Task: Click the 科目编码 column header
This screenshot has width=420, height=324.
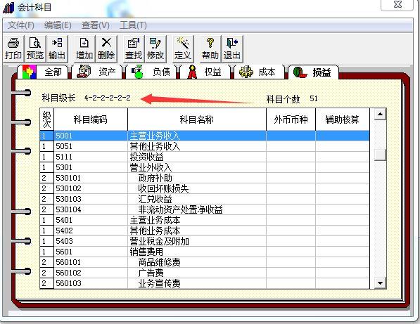Action: tap(91, 119)
